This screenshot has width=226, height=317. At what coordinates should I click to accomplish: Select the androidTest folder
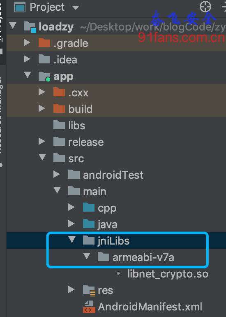point(106,175)
